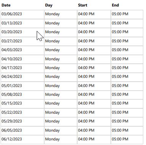Click the 05/15/2023 date cell
Viewport: 146px width, 145px height.
(x=23, y=104)
